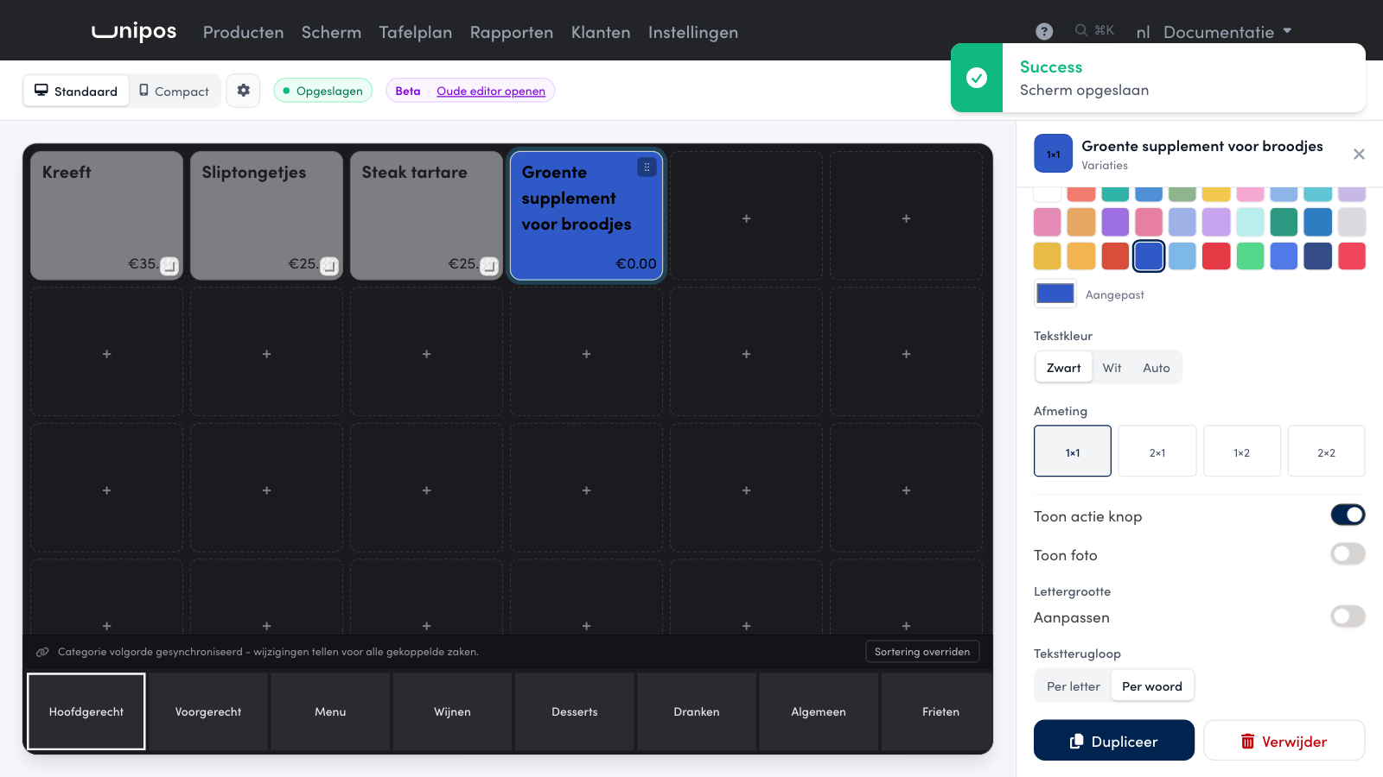The image size is (1383, 777).
Task: Click the Dupliceer button
Action: pyautogui.click(x=1113, y=741)
